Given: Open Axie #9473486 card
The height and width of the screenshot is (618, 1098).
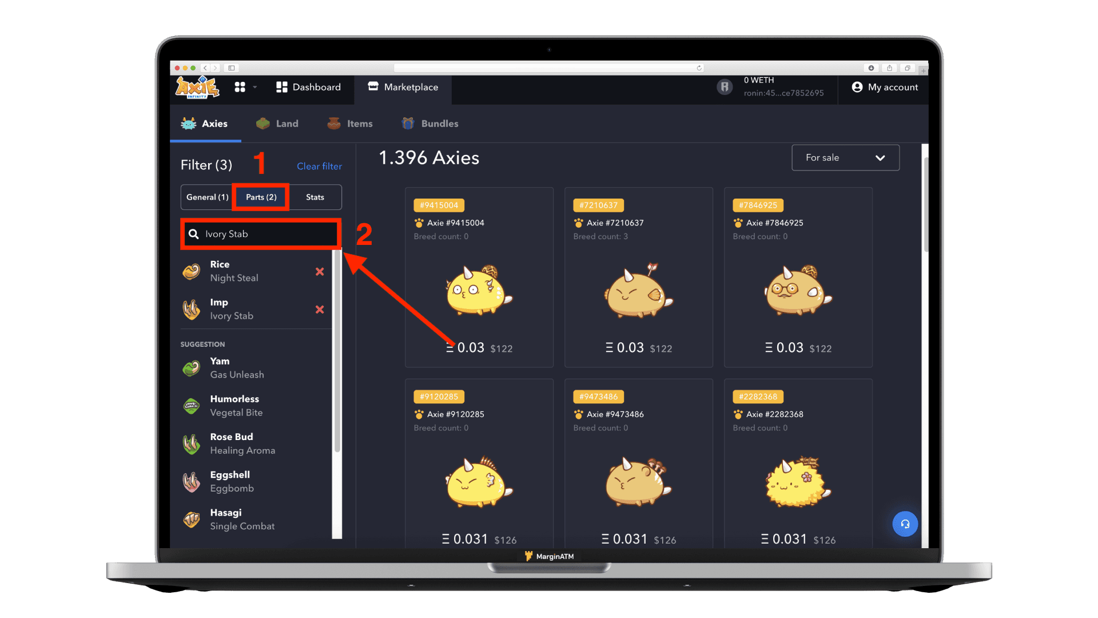Looking at the screenshot, I should coord(638,463).
